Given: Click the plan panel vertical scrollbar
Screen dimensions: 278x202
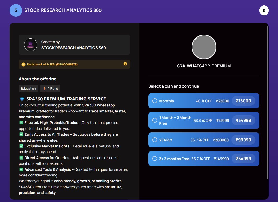Looking at the screenshot, I should [x=267, y=103].
